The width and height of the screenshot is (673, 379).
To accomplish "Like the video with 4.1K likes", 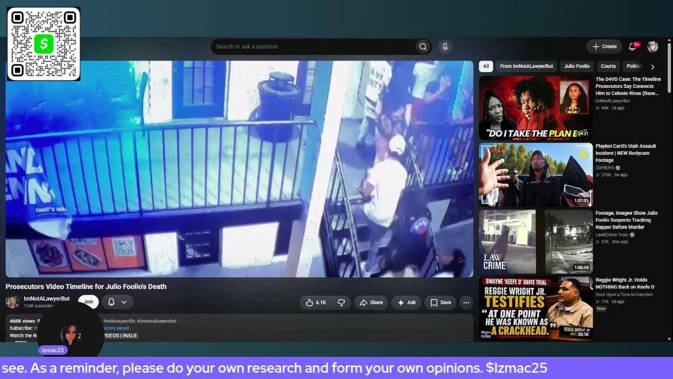I will coord(316,303).
